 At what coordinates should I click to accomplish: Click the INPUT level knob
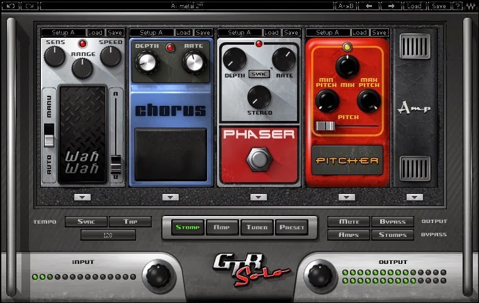click(x=158, y=276)
